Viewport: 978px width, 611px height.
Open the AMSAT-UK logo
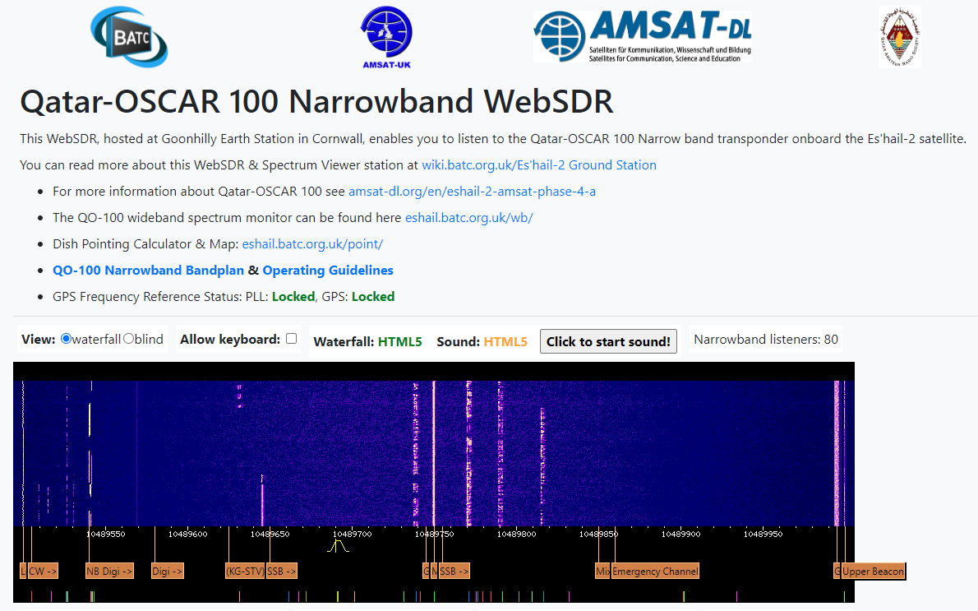coord(387,38)
